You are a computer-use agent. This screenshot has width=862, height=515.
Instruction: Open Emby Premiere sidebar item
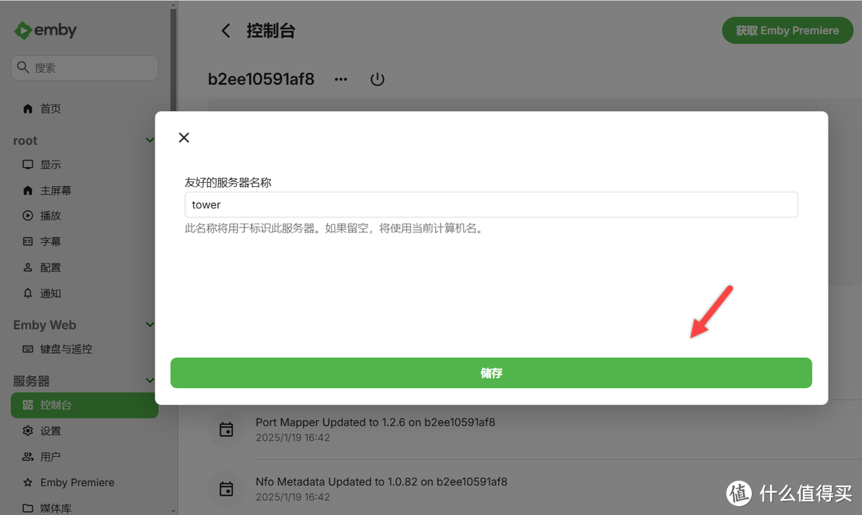[x=85, y=482]
